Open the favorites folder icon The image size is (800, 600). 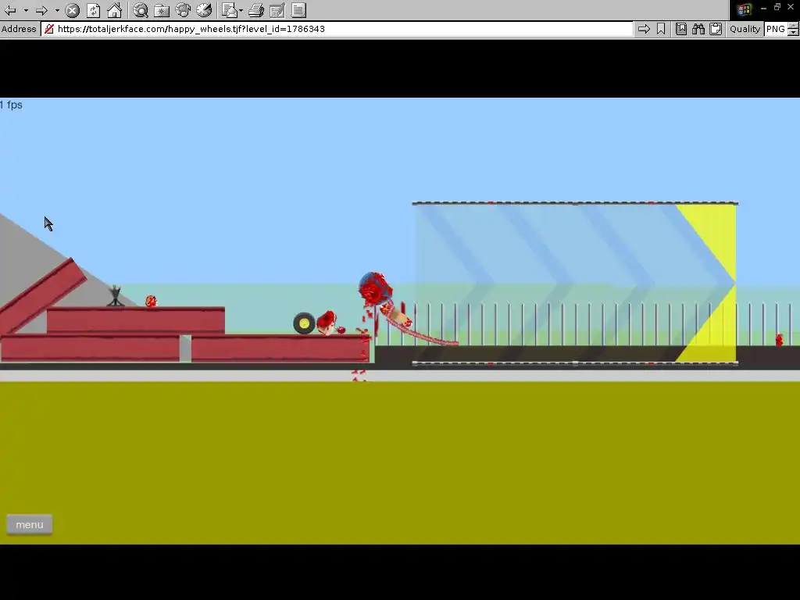point(162,10)
